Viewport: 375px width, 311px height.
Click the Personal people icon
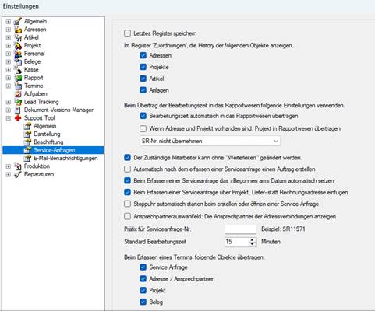click(18, 54)
